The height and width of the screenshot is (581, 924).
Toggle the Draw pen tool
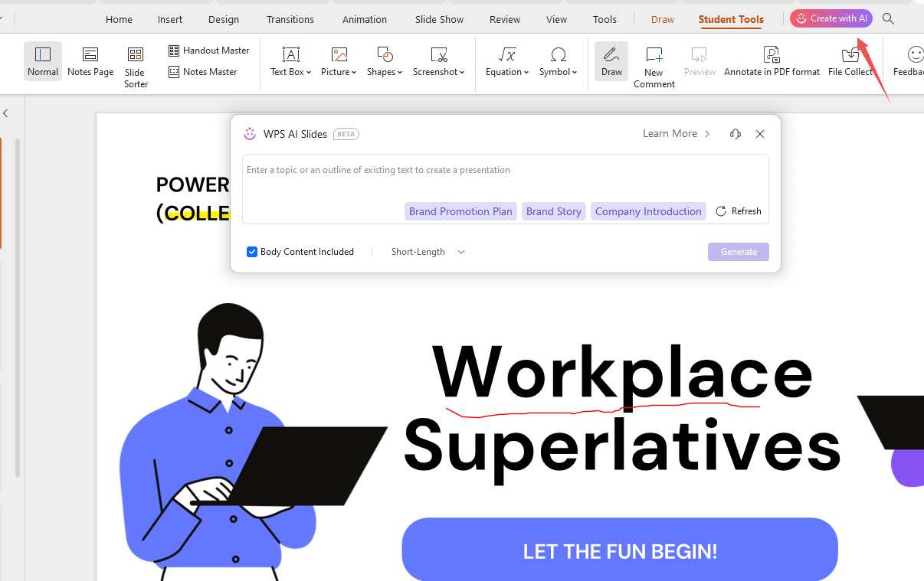(611, 61)
